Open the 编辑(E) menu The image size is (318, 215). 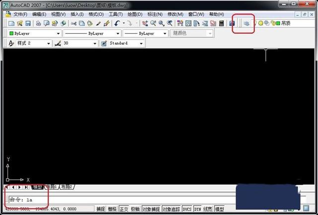tap(39, 14)
